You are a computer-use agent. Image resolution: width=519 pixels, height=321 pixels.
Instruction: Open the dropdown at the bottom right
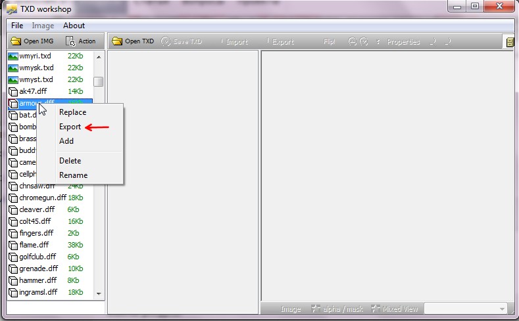(466, 309)
